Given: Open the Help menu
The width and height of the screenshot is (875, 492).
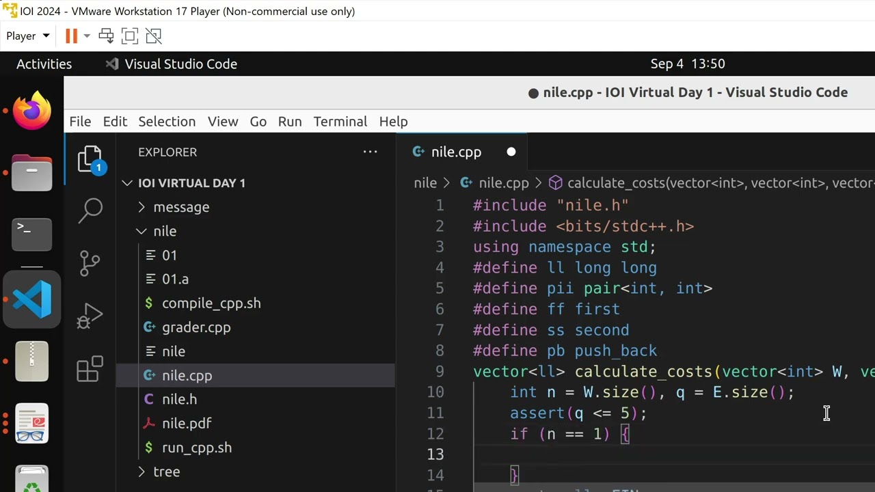Looking at the screenshot, I should click(x=393, y=121).
